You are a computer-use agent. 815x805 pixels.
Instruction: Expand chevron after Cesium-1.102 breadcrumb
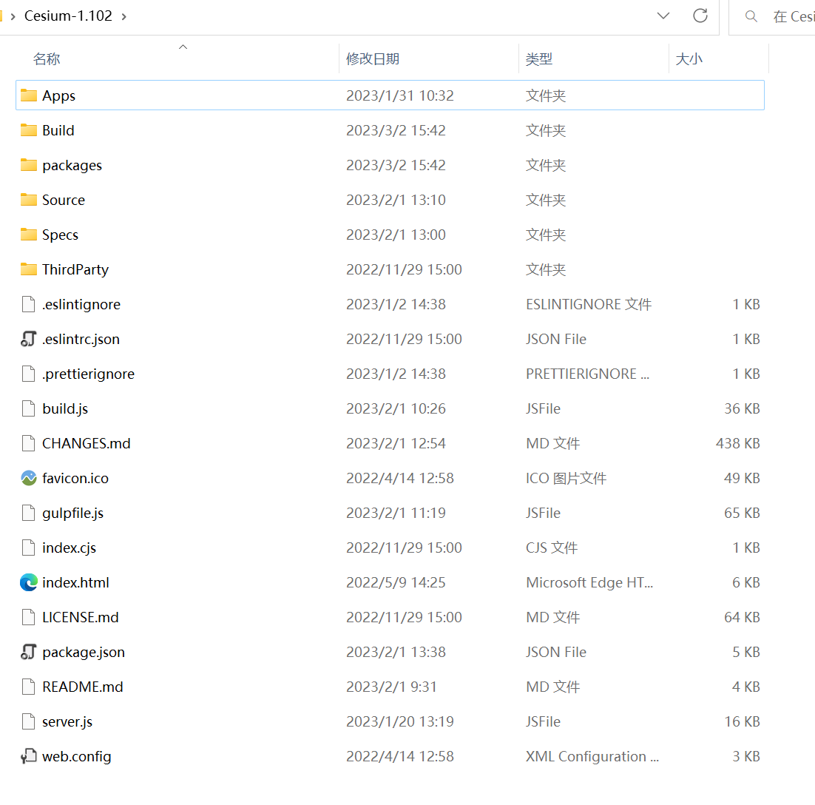[x=124, y=16]
